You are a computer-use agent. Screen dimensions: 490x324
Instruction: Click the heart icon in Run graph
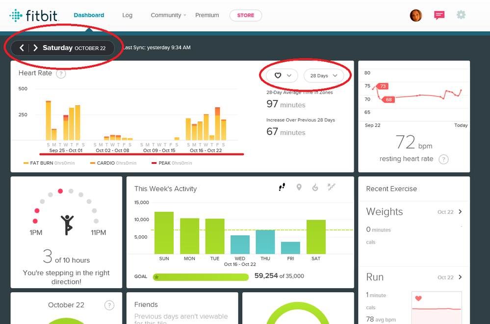point(418,299)
